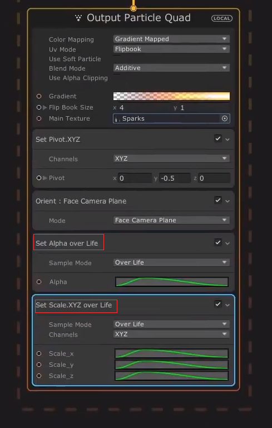Toggle the Set Scale.XYZ over Life checkbox

point(218,304)
